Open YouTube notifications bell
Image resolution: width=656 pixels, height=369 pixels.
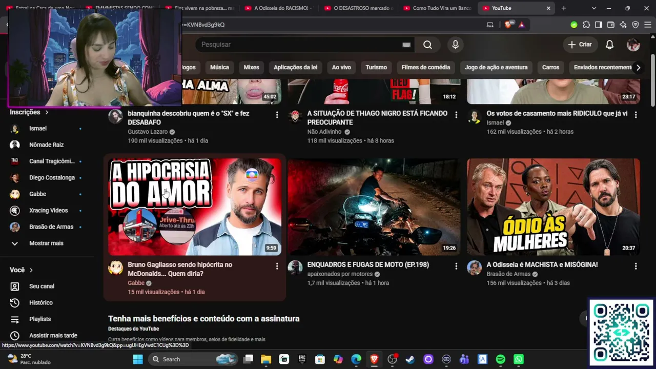609,45
